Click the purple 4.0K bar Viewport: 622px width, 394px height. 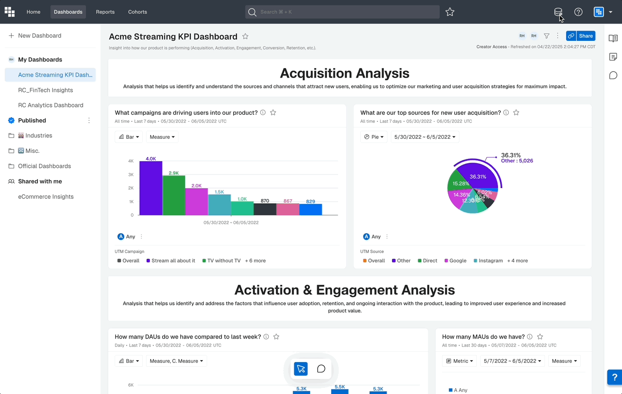point(151,188)
